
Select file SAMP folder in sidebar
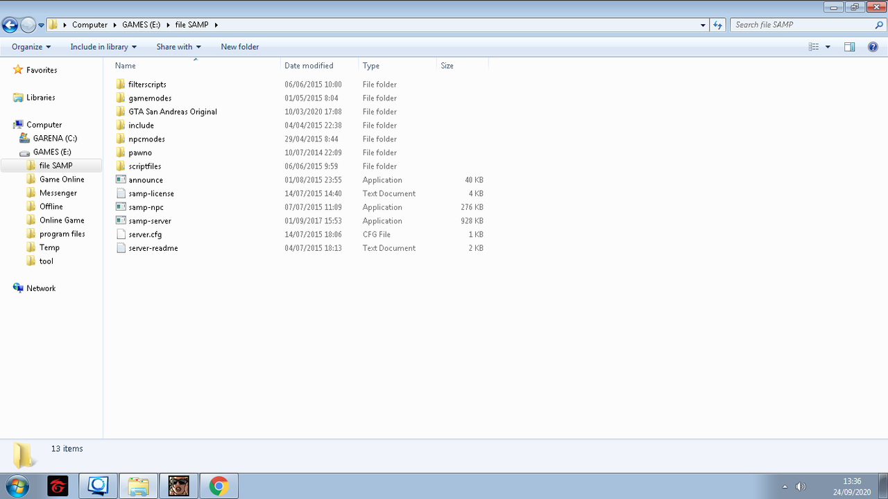pyautogui.click(x=55, y=166)
